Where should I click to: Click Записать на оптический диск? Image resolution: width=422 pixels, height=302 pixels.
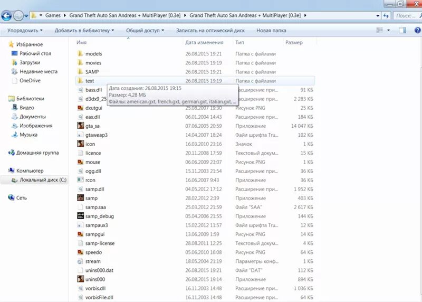click(x=210, y=31)
